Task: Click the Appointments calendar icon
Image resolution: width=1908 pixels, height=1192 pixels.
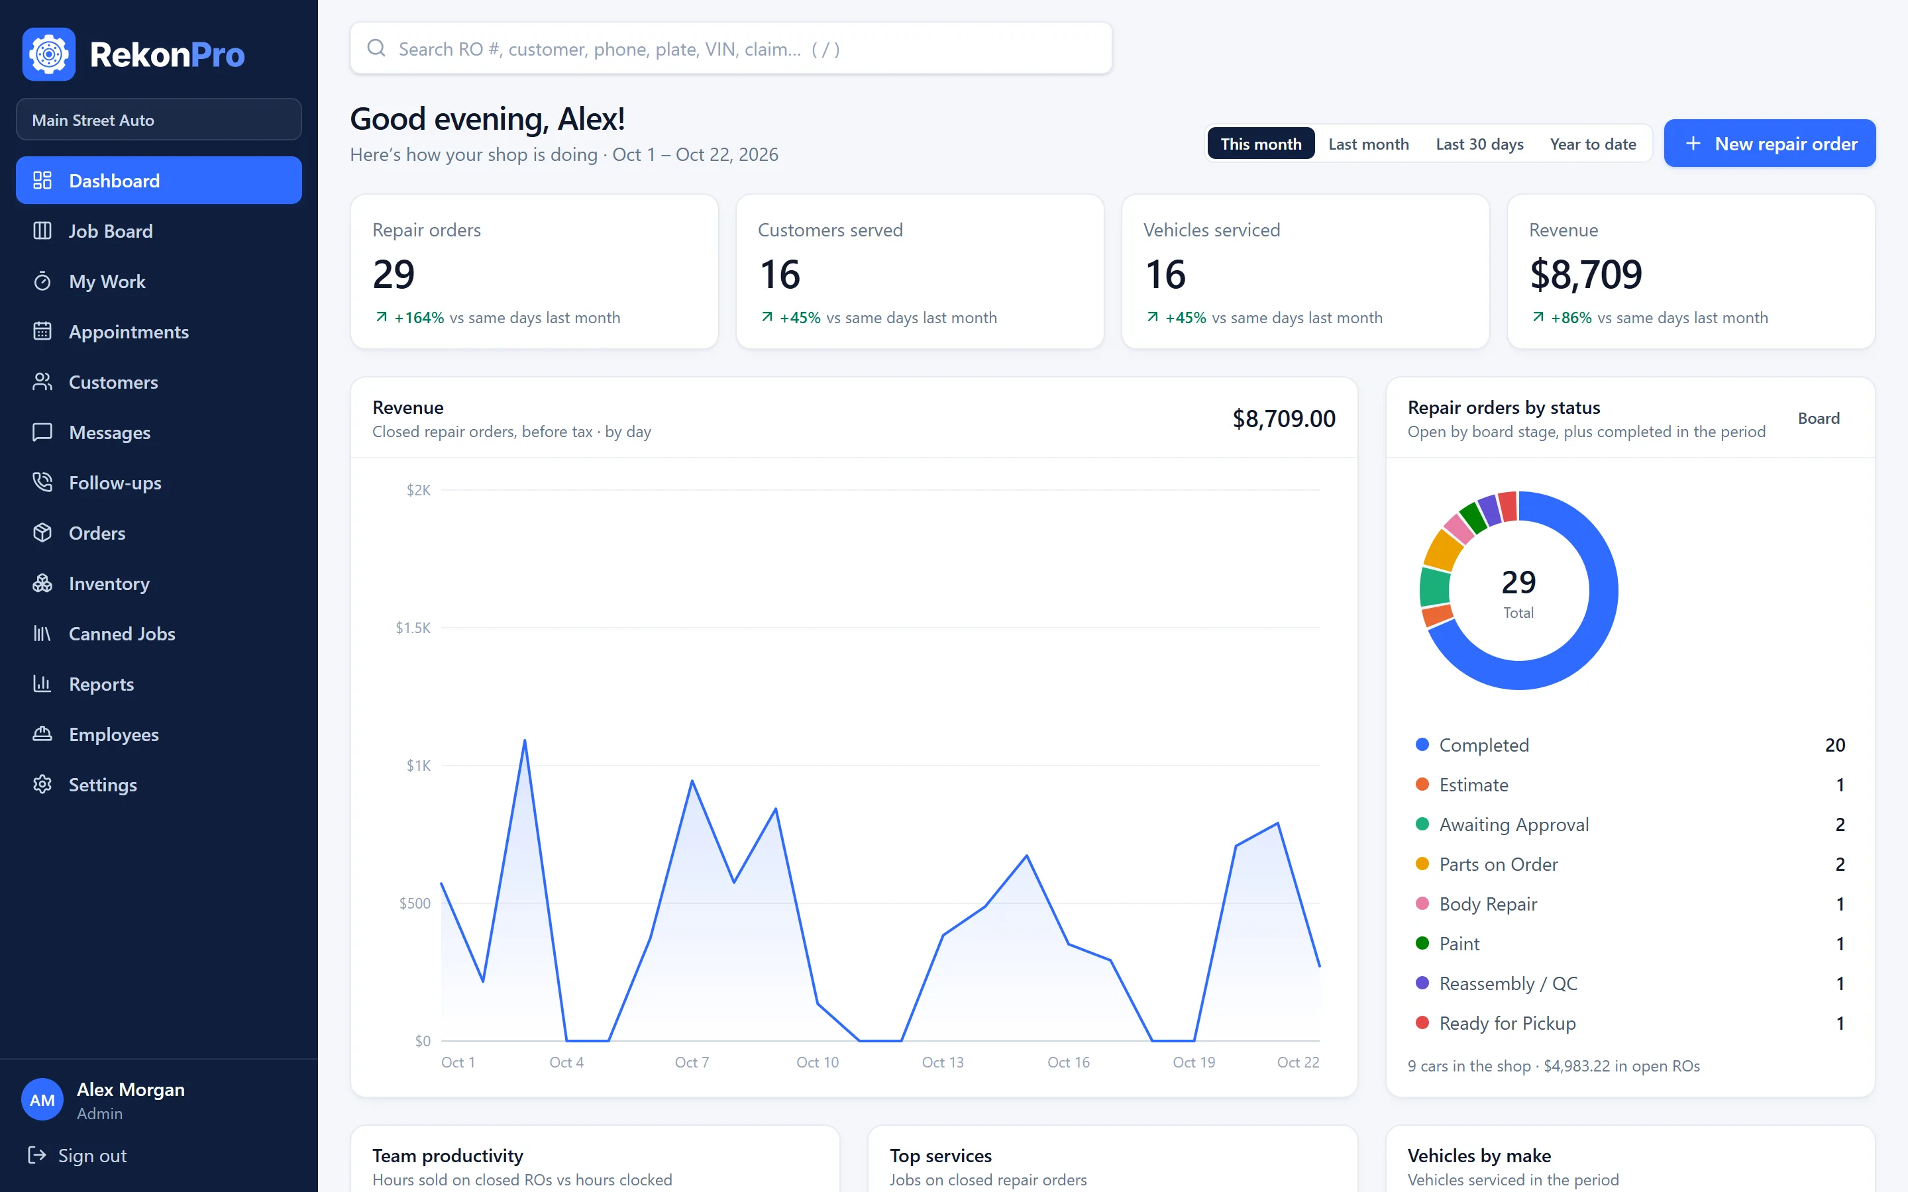Action: click(x=42, y=331)
